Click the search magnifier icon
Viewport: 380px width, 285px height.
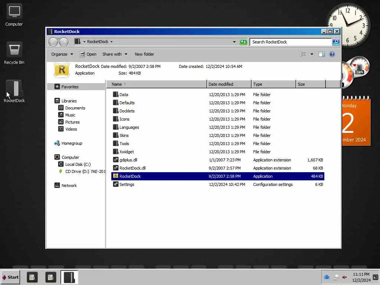pos(335,42)
